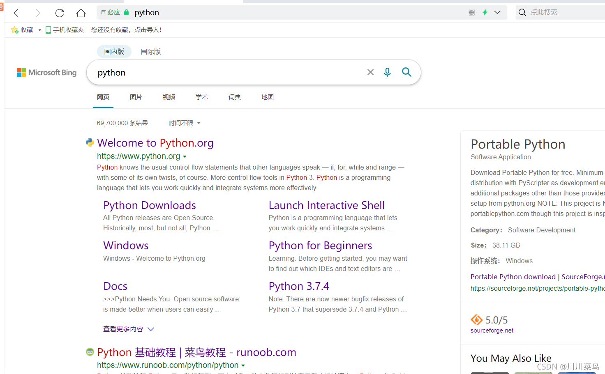
Task: Click the 69,700,000 条结果 result count
Action: point(122,123)
